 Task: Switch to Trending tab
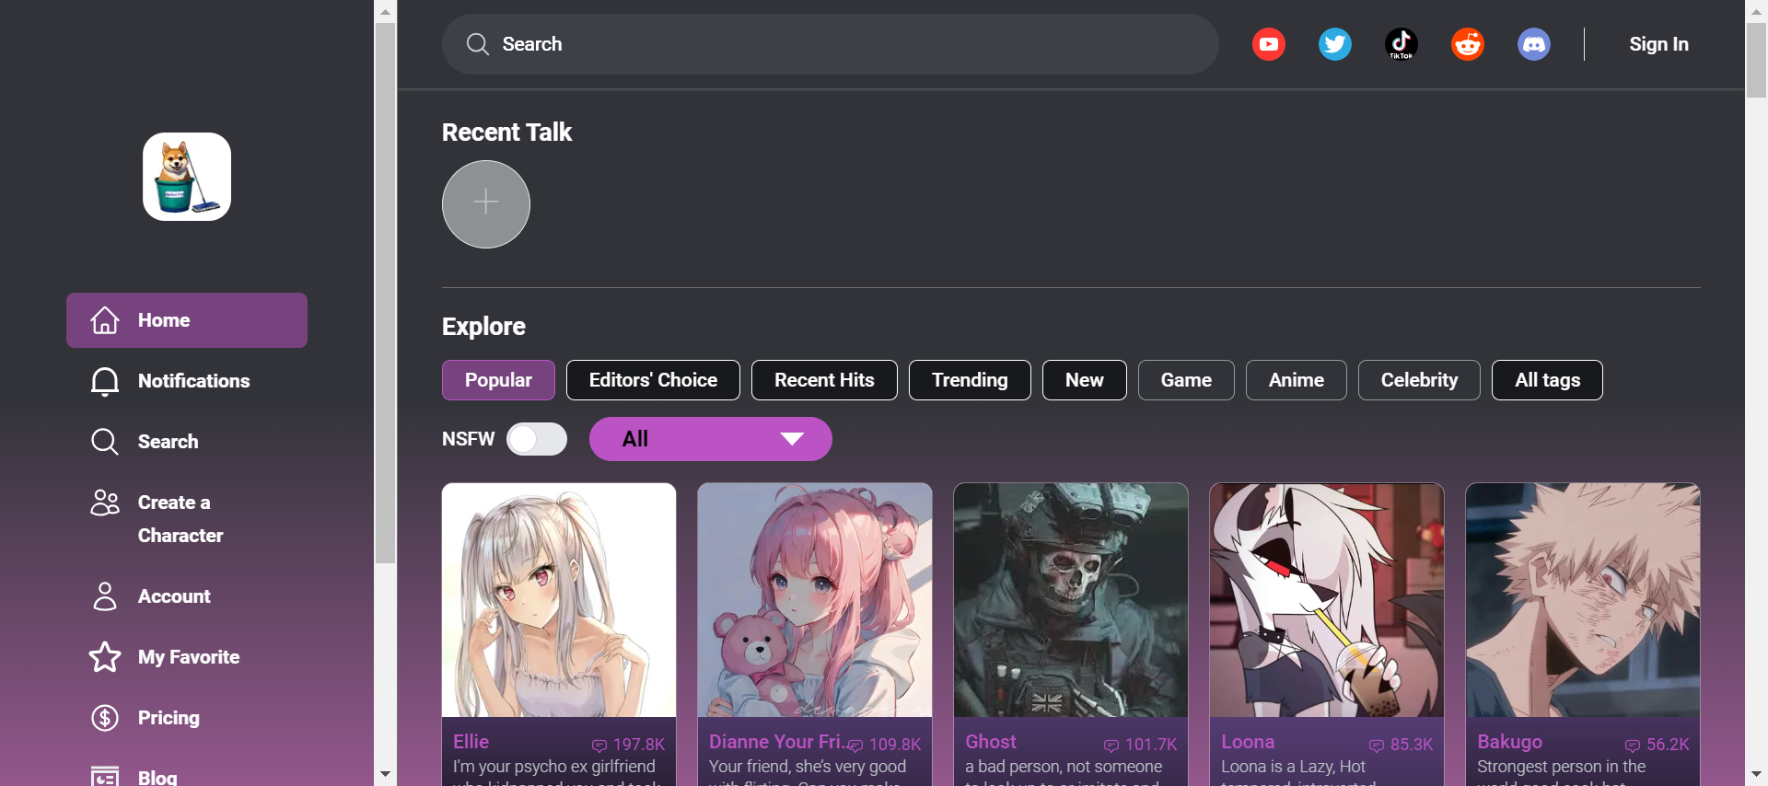pyautogui.click(x=970, y=380)
